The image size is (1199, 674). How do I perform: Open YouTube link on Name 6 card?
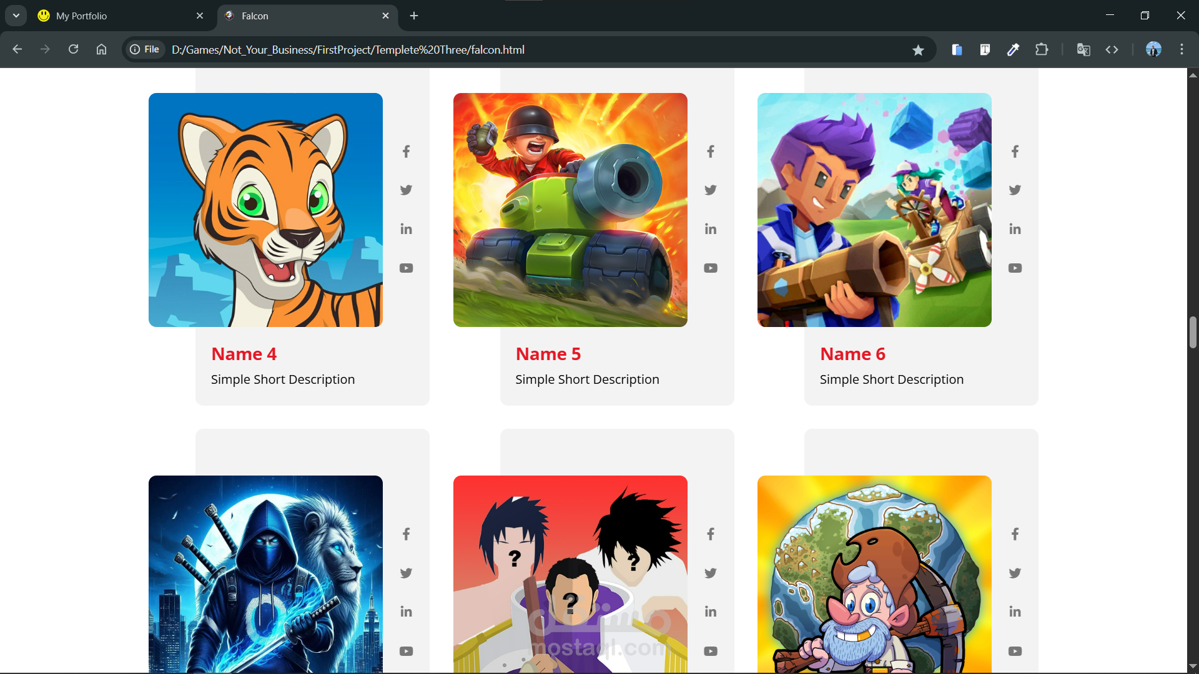(x=1015, y=268)
